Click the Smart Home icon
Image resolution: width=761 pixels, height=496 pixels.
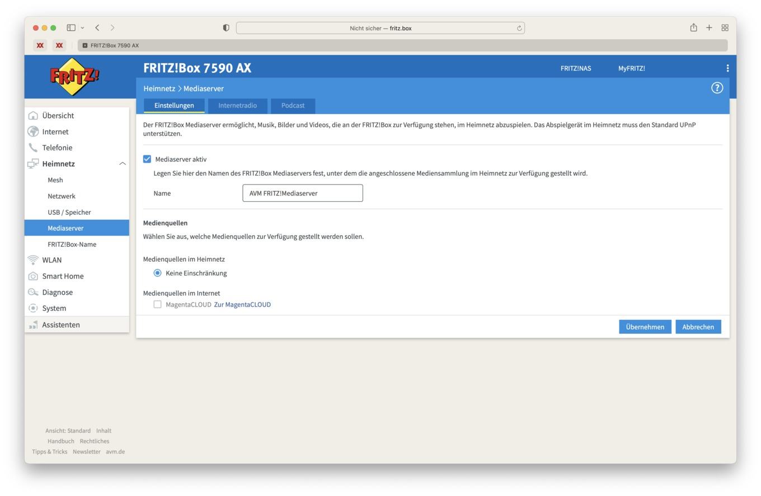click(x=33, y=276)
